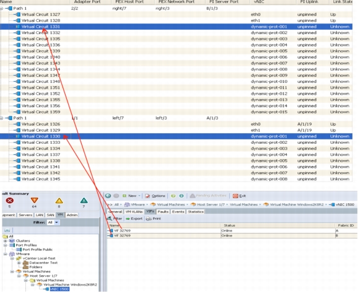Click the green back navigation arrow icon

tap(108, 196)
